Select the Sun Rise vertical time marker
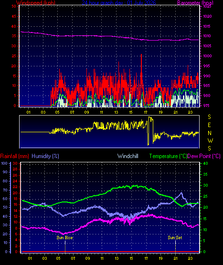This screenshot has height=265, width=223. 65,246
